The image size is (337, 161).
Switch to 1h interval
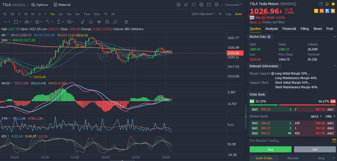click(x=106, y=14)
